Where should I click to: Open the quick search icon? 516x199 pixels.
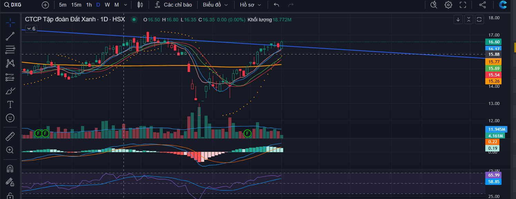[x=434, y=5]
